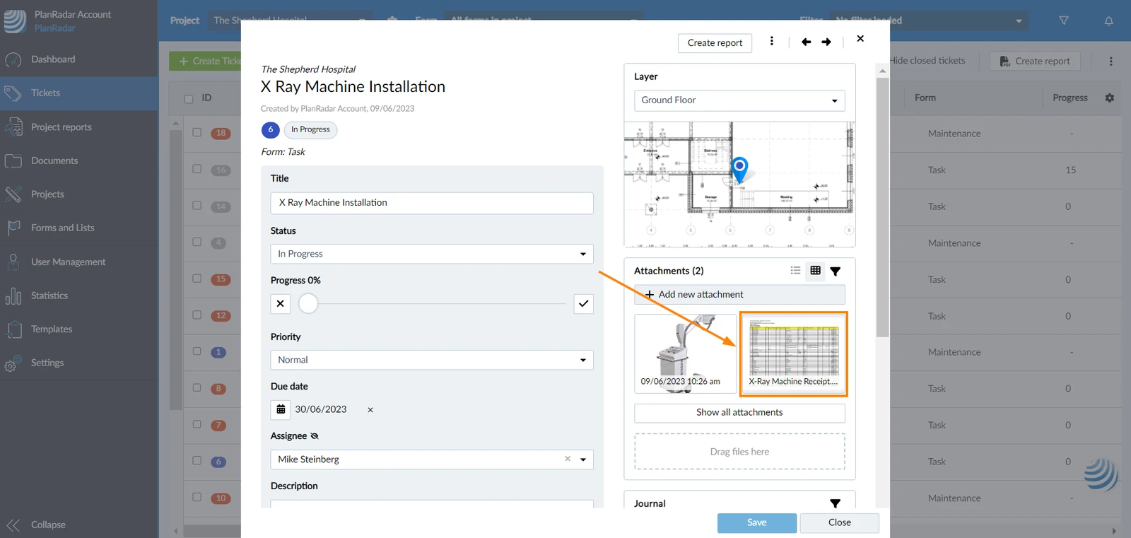Go to next ticket with right arrow
The height and width of the screenshot is (538, 1131).
(826, 42)
